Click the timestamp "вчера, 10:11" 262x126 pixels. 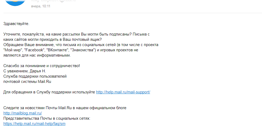(41, 6)
